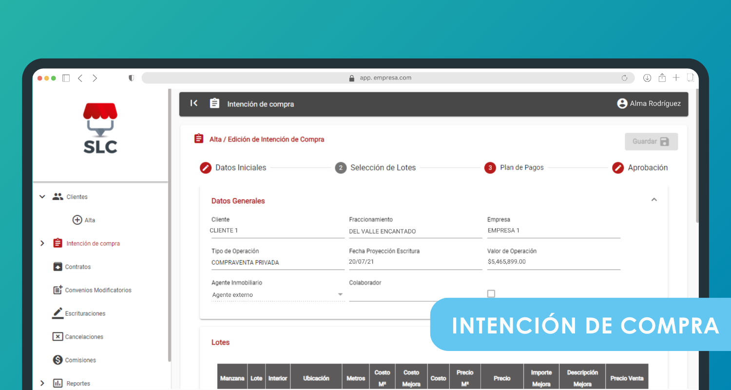This screenshot has width=731, height=390.
Task: Open Contratos from the sidebar
Action: click(78, 267)
